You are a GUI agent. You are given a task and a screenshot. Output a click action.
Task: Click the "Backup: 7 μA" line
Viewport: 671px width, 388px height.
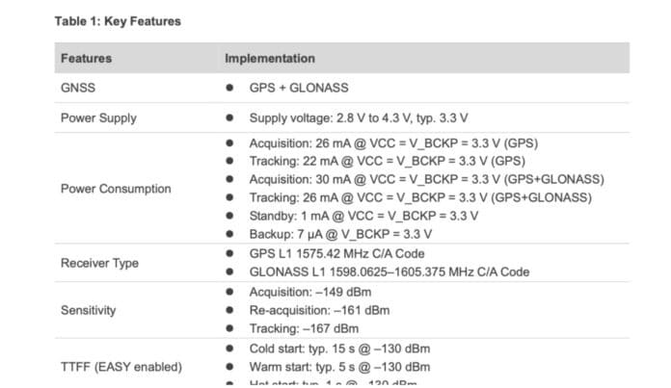340,234
